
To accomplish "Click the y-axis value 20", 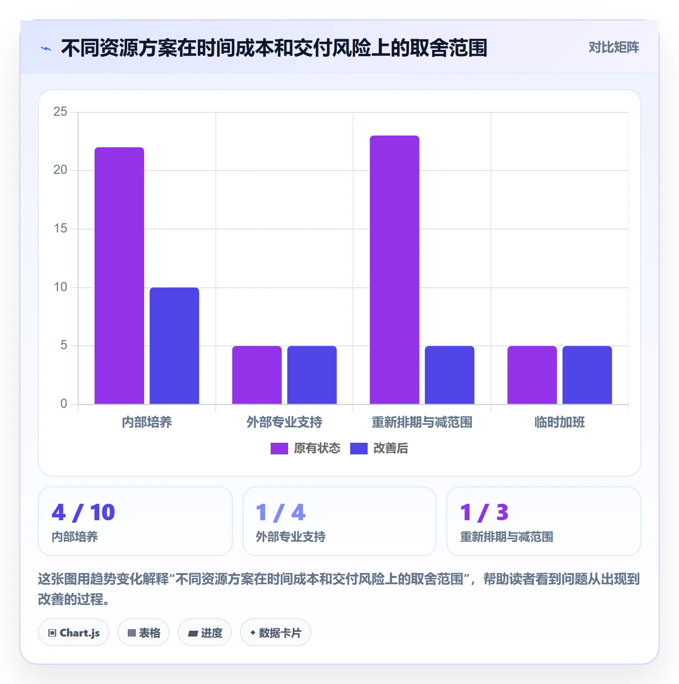I will 61,170.
